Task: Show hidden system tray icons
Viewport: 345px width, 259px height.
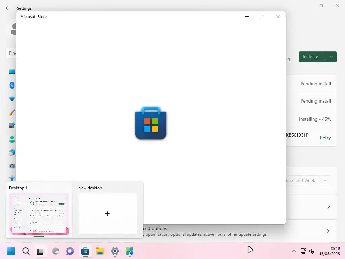Action: pos(293,251)
